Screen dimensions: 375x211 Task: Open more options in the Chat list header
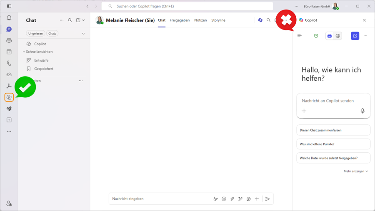coord(62,20)
